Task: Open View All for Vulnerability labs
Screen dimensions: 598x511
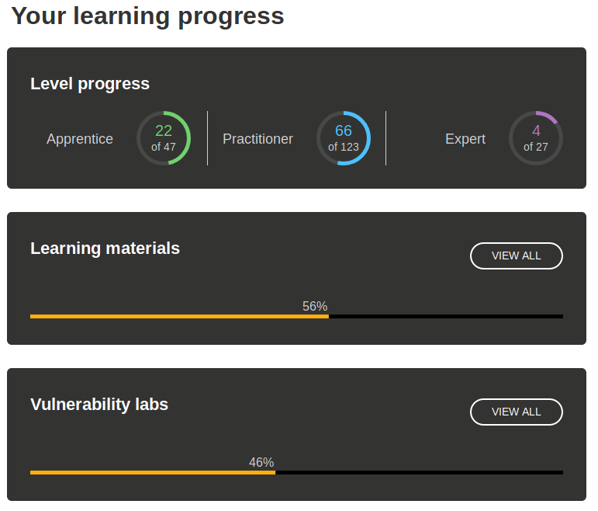Action: click(516, 412)
